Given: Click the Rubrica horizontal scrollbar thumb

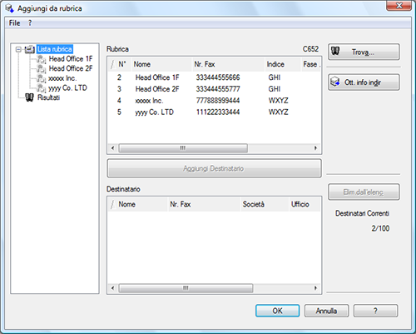Looking at the screenshot, I should tap(183, 148).
